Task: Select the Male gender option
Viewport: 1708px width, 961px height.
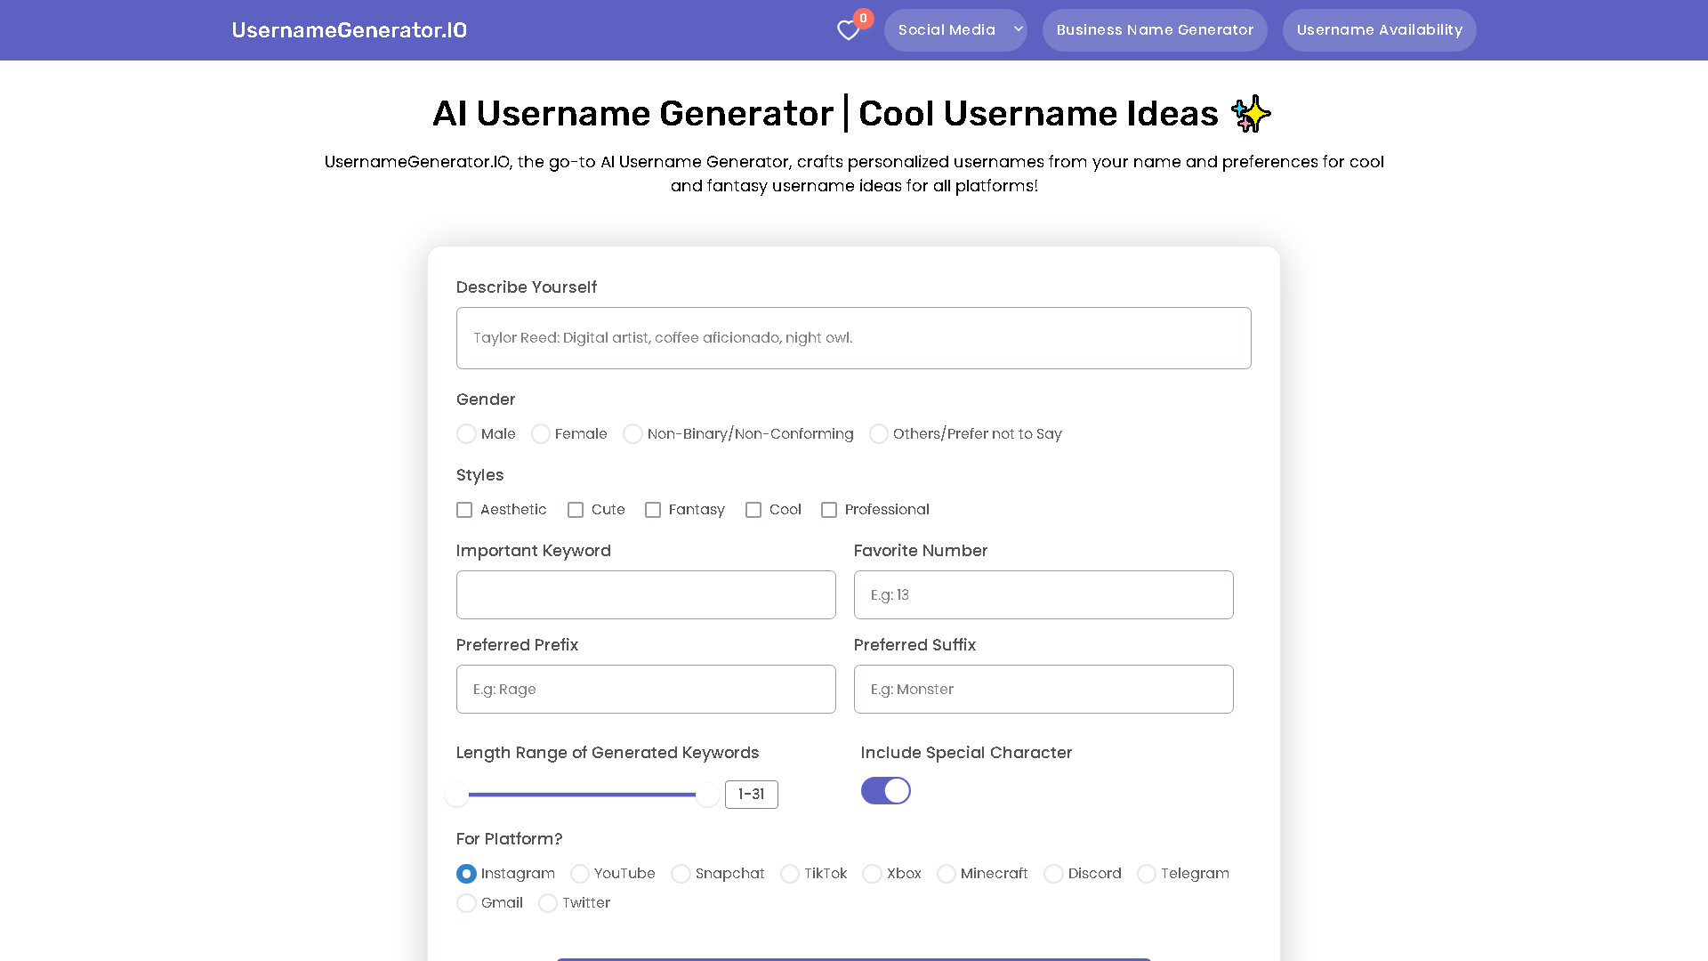Action: coord(466,433)
